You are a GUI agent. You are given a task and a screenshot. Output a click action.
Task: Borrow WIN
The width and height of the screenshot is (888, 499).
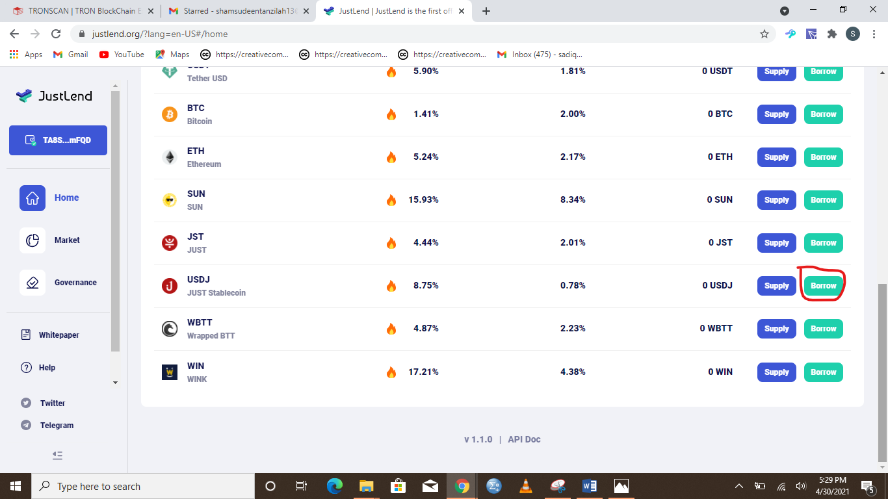(x=824, y=372)
